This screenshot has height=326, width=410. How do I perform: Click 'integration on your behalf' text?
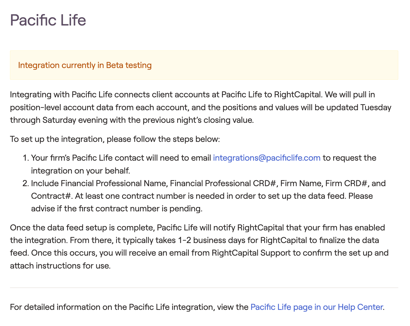80,171
